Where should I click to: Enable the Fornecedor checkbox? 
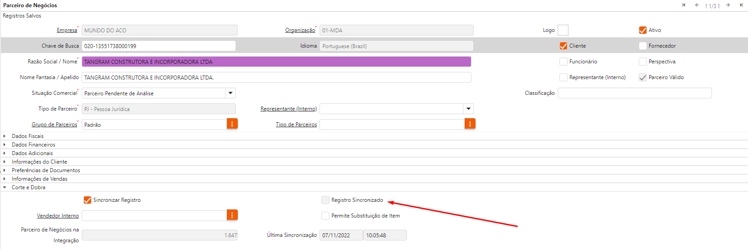[643, 46]
